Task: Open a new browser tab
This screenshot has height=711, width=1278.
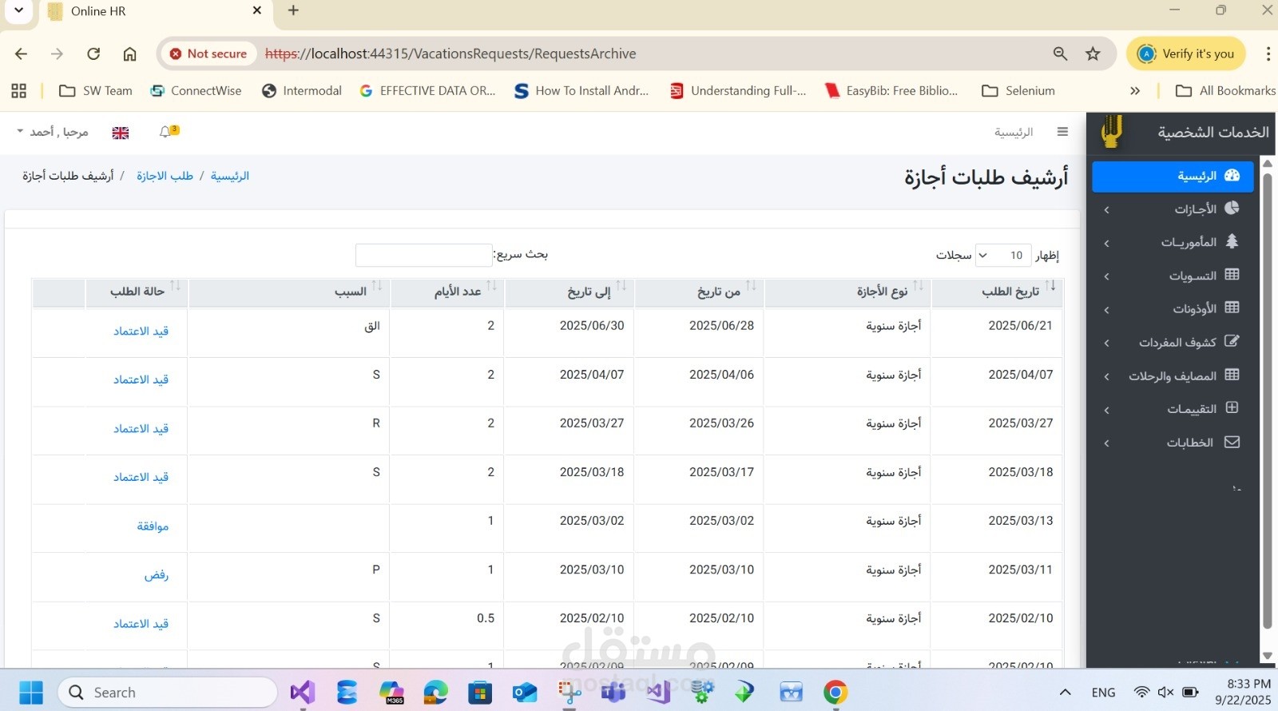Action: (293, 10)
